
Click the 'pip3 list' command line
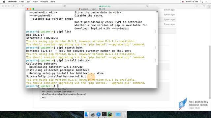[49, 31]
